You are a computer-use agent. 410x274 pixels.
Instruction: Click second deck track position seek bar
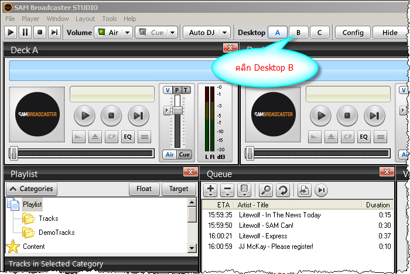(317, 153)
